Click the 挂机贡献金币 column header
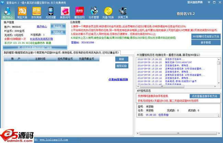This screenshot has width=223, height=143. pos(67,59)
